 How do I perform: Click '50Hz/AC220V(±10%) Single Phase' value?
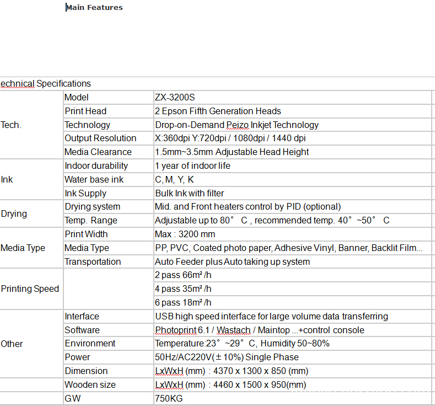[x=227, y=357]
